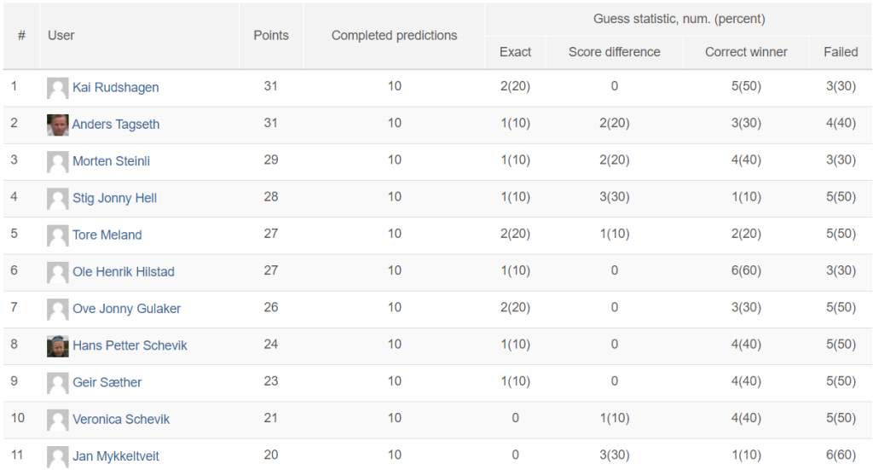Open Ove Jonny Gulaker's user link
Image resolution: width=873 pixels, height=470 pixels.
click(126, 309)
